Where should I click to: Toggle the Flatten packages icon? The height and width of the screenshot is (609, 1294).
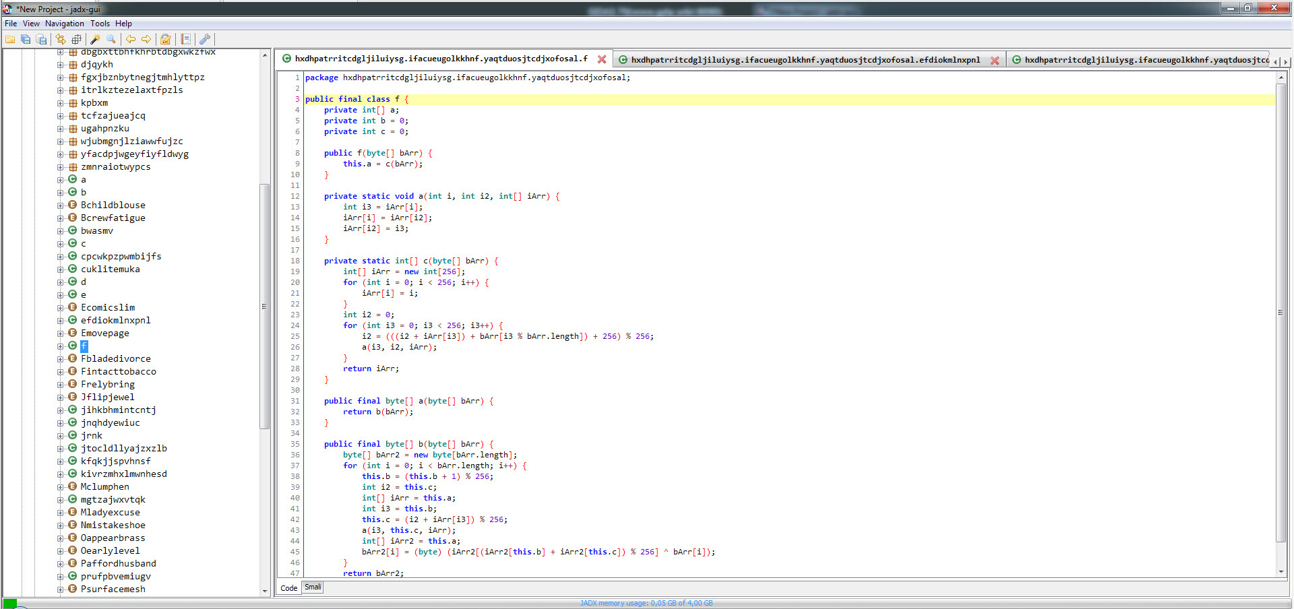(x=76, y=39)
